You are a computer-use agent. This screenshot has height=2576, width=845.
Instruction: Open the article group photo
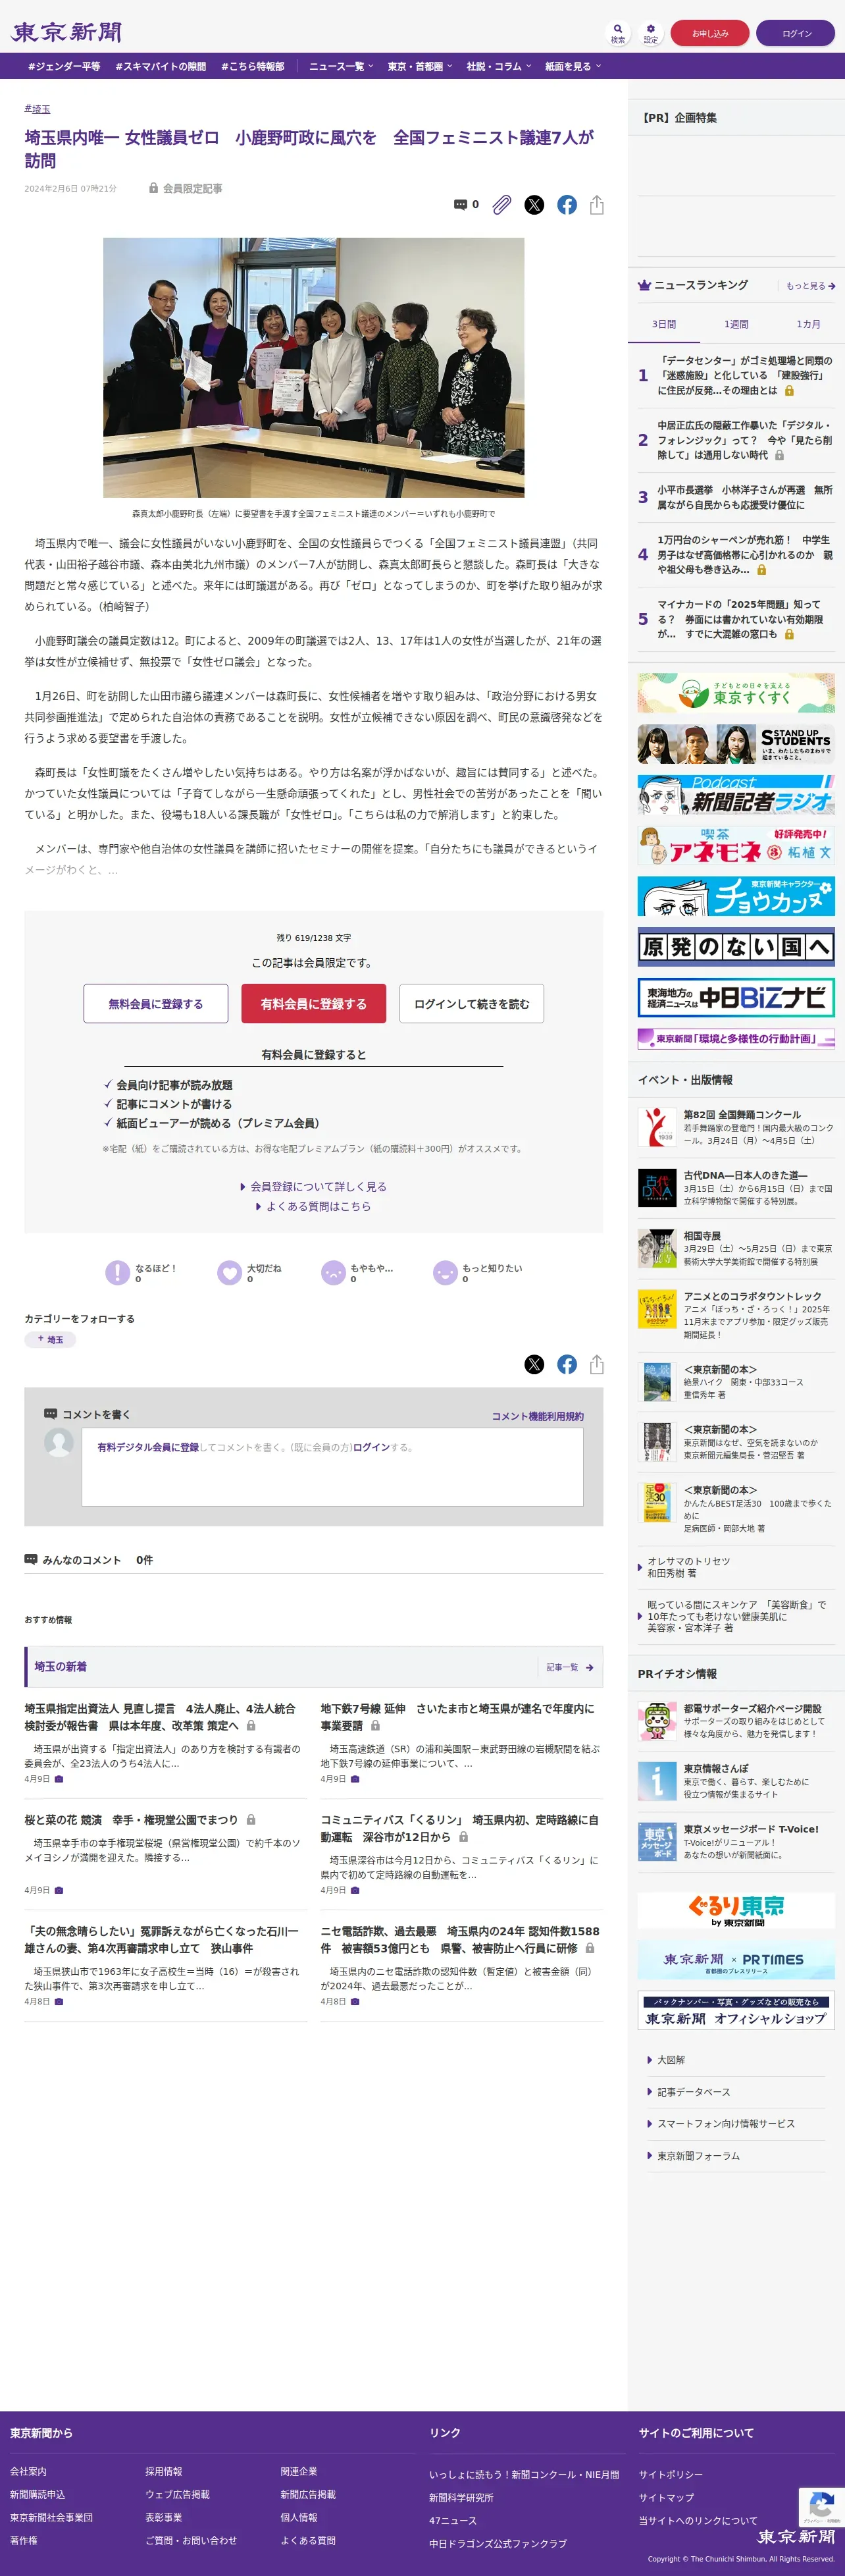[313, 367]
